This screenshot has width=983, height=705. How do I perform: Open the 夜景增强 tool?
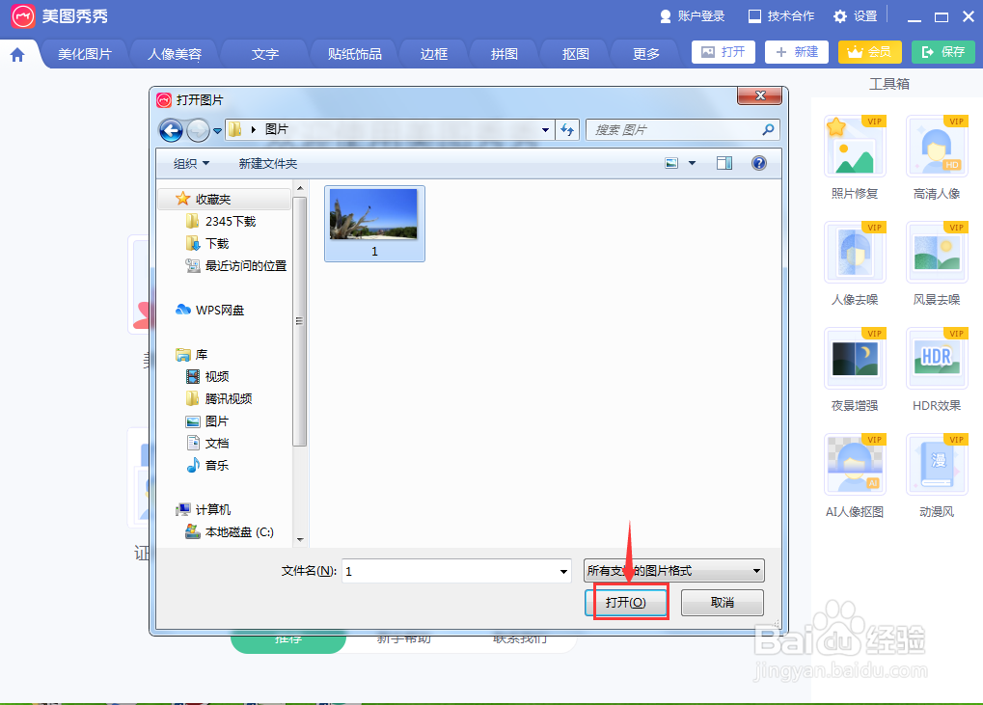click(853, 369)
